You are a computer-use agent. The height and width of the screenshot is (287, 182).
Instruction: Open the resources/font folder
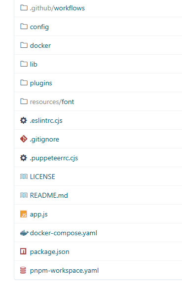[x=52, y=102]
